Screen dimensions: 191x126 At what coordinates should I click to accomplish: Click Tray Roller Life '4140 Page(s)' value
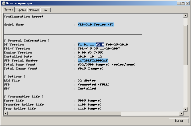[90, 108]
